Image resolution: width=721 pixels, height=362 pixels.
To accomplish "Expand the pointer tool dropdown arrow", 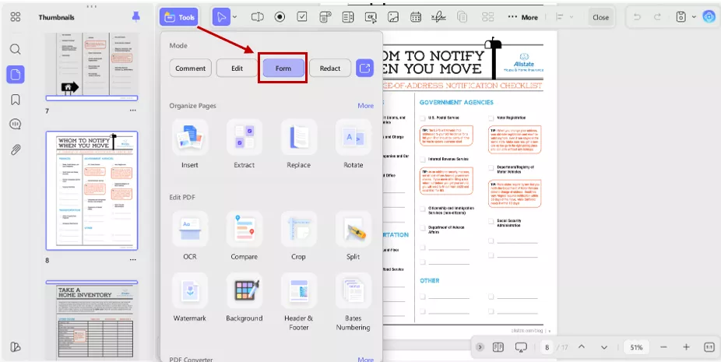I will coord(234,17).
